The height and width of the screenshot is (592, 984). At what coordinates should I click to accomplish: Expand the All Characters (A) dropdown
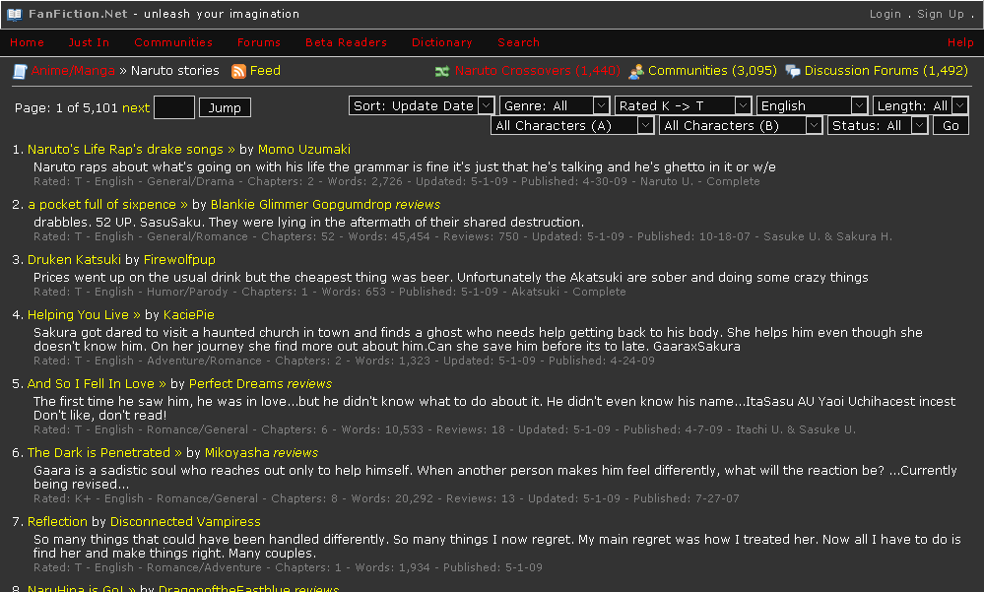coord(569,125)
